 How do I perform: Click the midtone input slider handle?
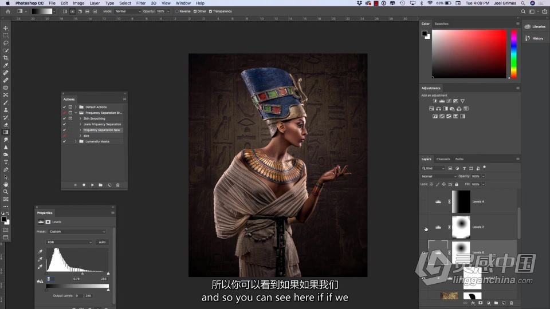82,274
